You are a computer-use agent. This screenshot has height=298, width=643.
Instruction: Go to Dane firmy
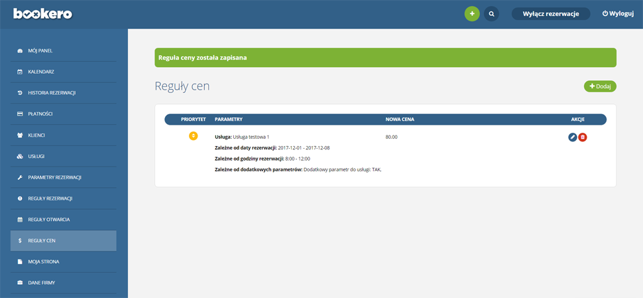(x=64, y=283)
